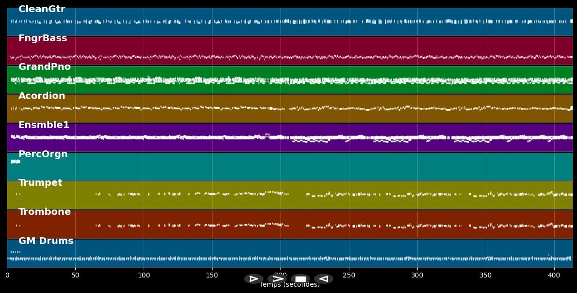Click the PercOrgn track label
Viewport: 577px width, 293px height.
click(43, 154)
